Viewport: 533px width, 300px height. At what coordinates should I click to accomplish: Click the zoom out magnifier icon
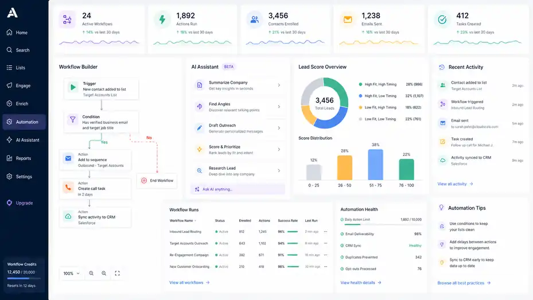(91, 273)
